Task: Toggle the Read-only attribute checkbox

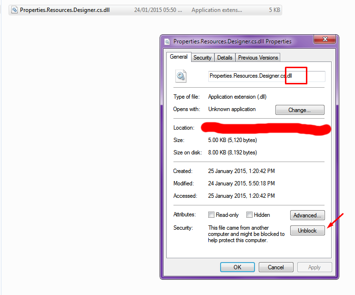Action: (211, 214)
